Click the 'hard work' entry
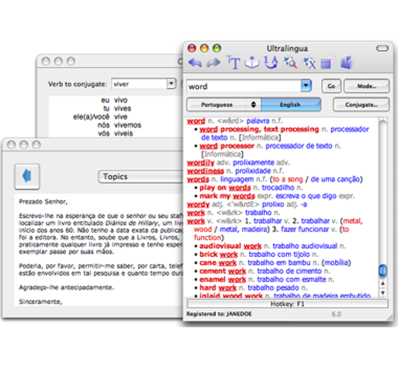The height and width of the screenshot is (367, 398). tap(218, 288)
